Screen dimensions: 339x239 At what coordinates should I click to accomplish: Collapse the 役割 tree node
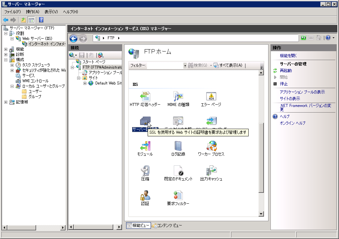(x=6, y=33)
